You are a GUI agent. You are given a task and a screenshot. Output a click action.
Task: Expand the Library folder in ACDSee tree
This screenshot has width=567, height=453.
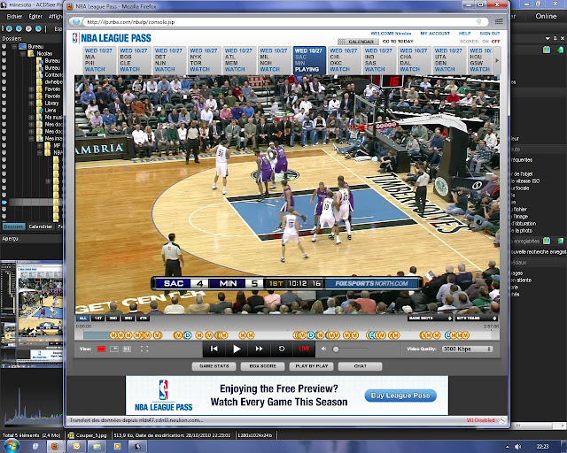click(32, 103)
